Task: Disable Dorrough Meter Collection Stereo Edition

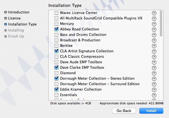Action: (56, 79)
